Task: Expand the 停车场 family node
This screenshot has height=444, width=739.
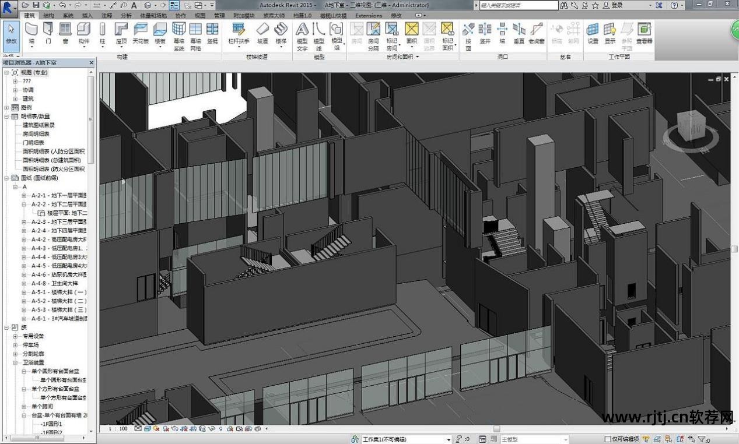Action: pyautogui.click(x=15, y=345)
